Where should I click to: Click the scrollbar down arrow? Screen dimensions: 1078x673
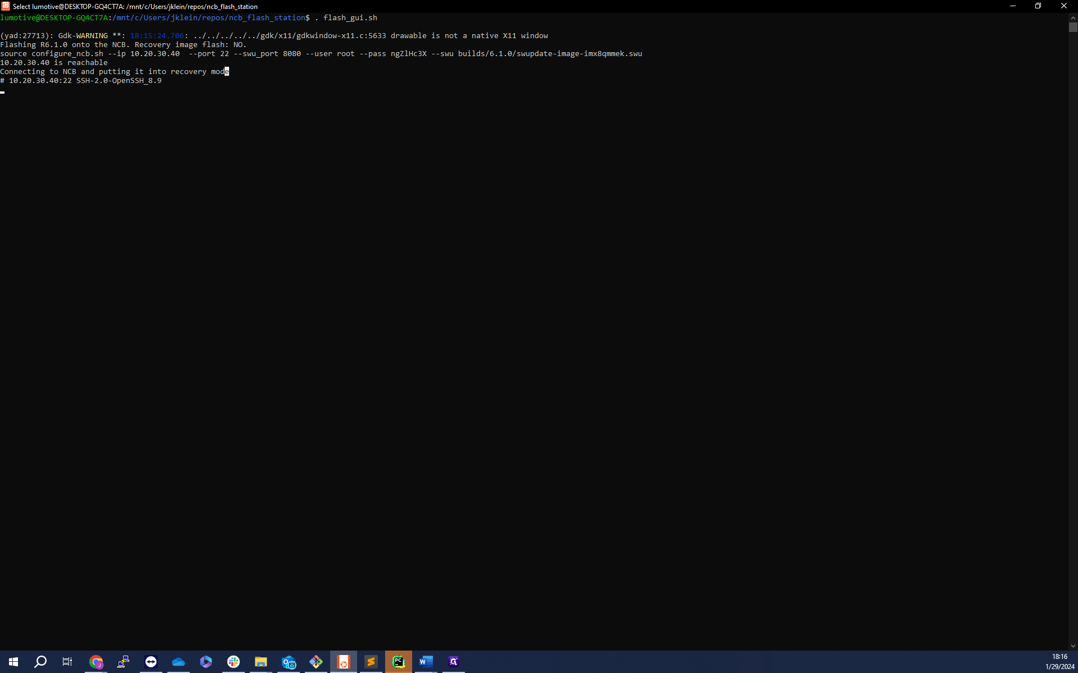click(1073, 646)
